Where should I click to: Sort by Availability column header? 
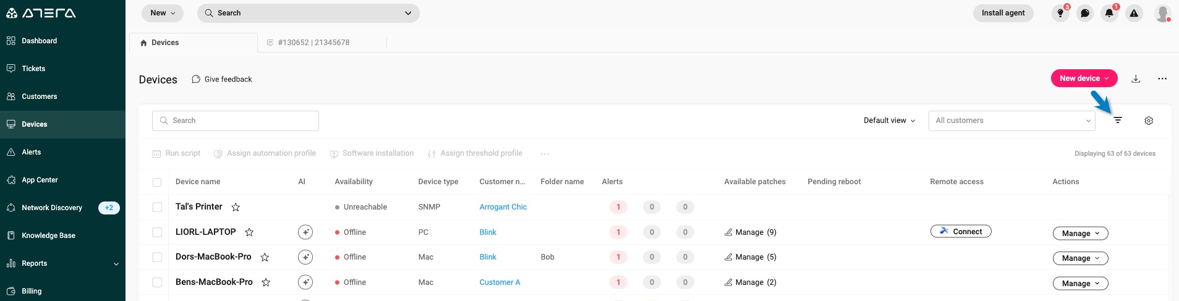click(354, 182)
